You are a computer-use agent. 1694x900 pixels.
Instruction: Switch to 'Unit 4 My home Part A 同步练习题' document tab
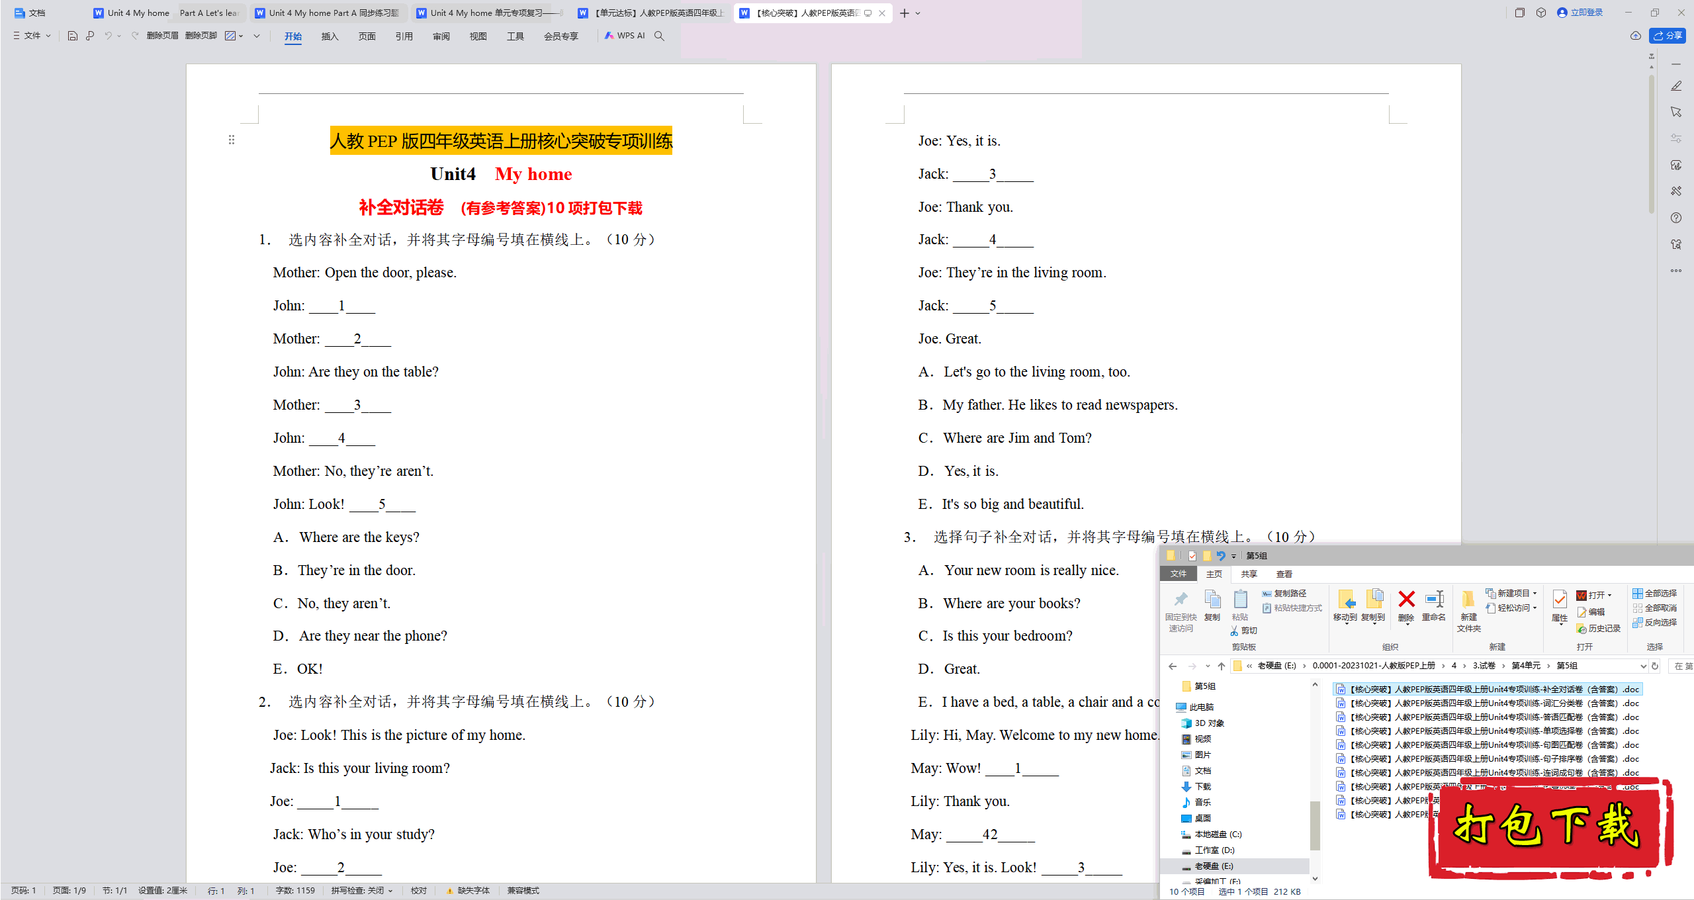328,13
